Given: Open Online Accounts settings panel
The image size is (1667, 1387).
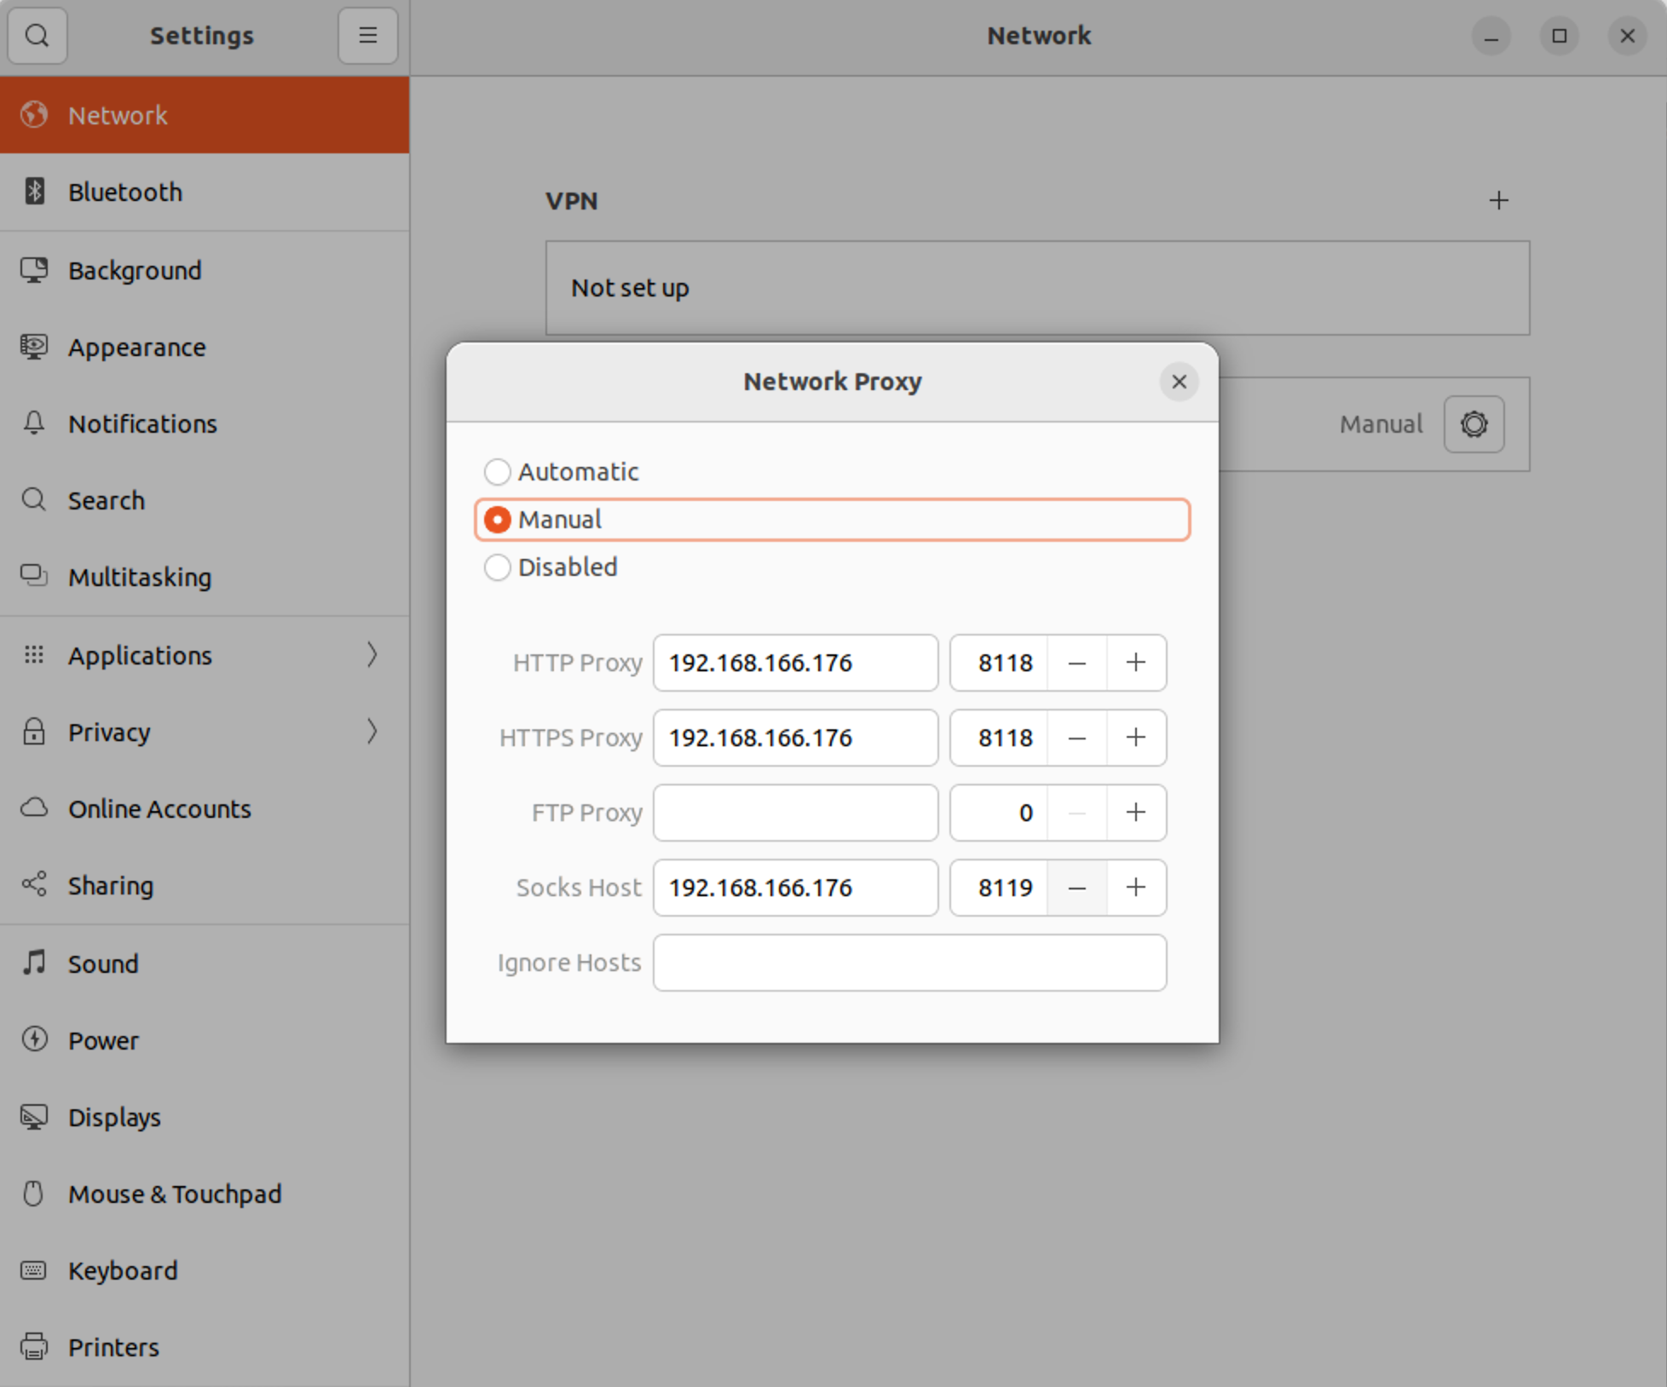Looking at the screenshot, I should [205, 809].
